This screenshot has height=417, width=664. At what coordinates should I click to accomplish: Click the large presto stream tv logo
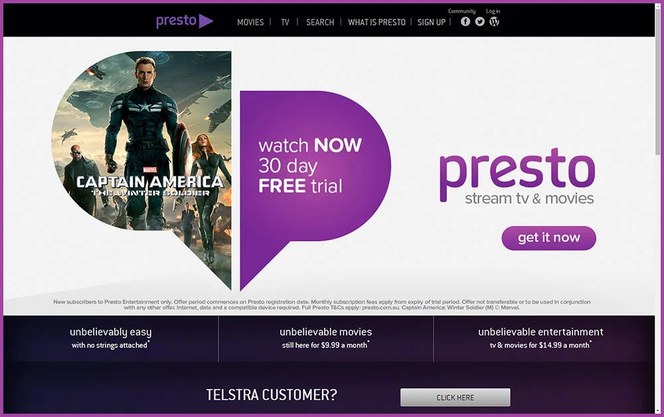point(517,177)
